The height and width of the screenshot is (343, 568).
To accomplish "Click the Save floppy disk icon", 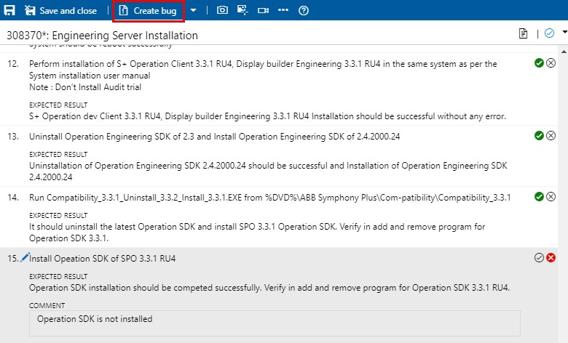I will 9,10.
